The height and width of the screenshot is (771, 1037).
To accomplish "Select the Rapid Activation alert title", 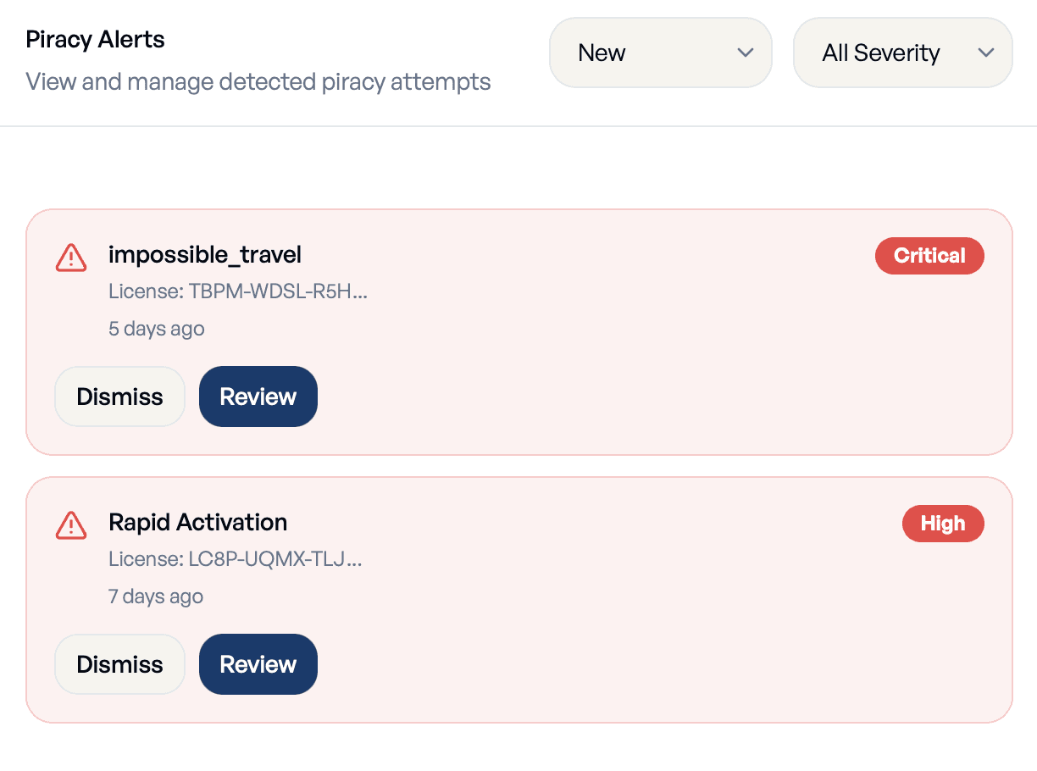I will pyautogui.click(x=198, y=522).
